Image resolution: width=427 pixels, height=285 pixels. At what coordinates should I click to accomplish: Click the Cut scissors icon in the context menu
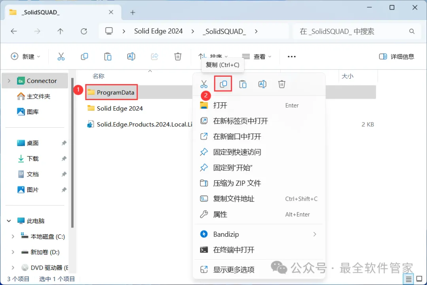tap(204, 84)
